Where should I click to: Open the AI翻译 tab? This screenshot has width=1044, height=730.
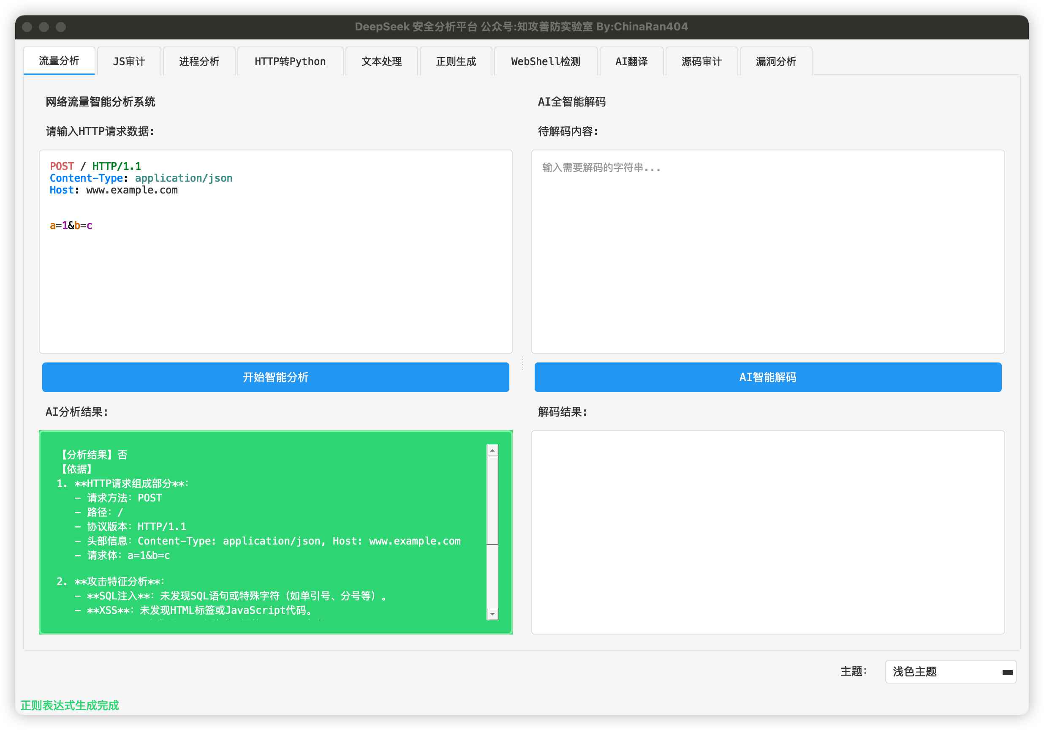tap(631, 61)
